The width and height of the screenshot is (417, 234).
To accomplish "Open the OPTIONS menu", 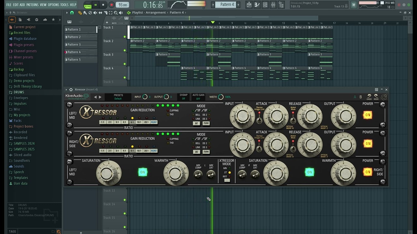I will tap(53, 5).
